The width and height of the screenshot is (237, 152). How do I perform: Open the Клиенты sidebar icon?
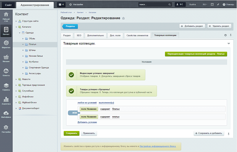[6, 72]
